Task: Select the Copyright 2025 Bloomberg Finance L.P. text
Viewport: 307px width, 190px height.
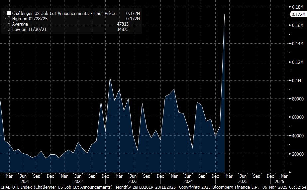Action: 219,187
